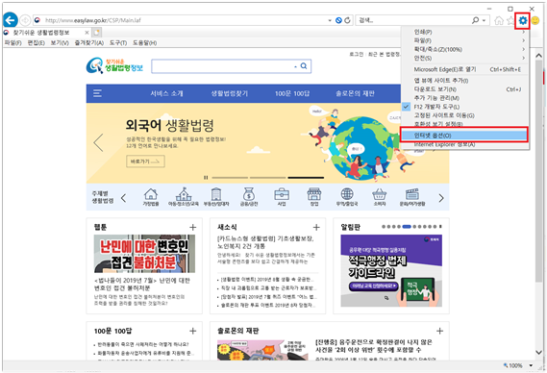Open the Favorites star icon
The height and width of the screenshot is (373, 547).
tap(510, 20)
